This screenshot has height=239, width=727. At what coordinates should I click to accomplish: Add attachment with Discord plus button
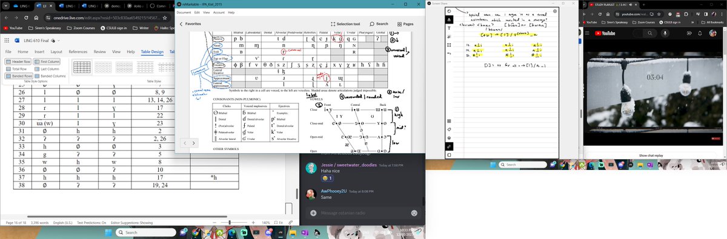click(313, 212)
